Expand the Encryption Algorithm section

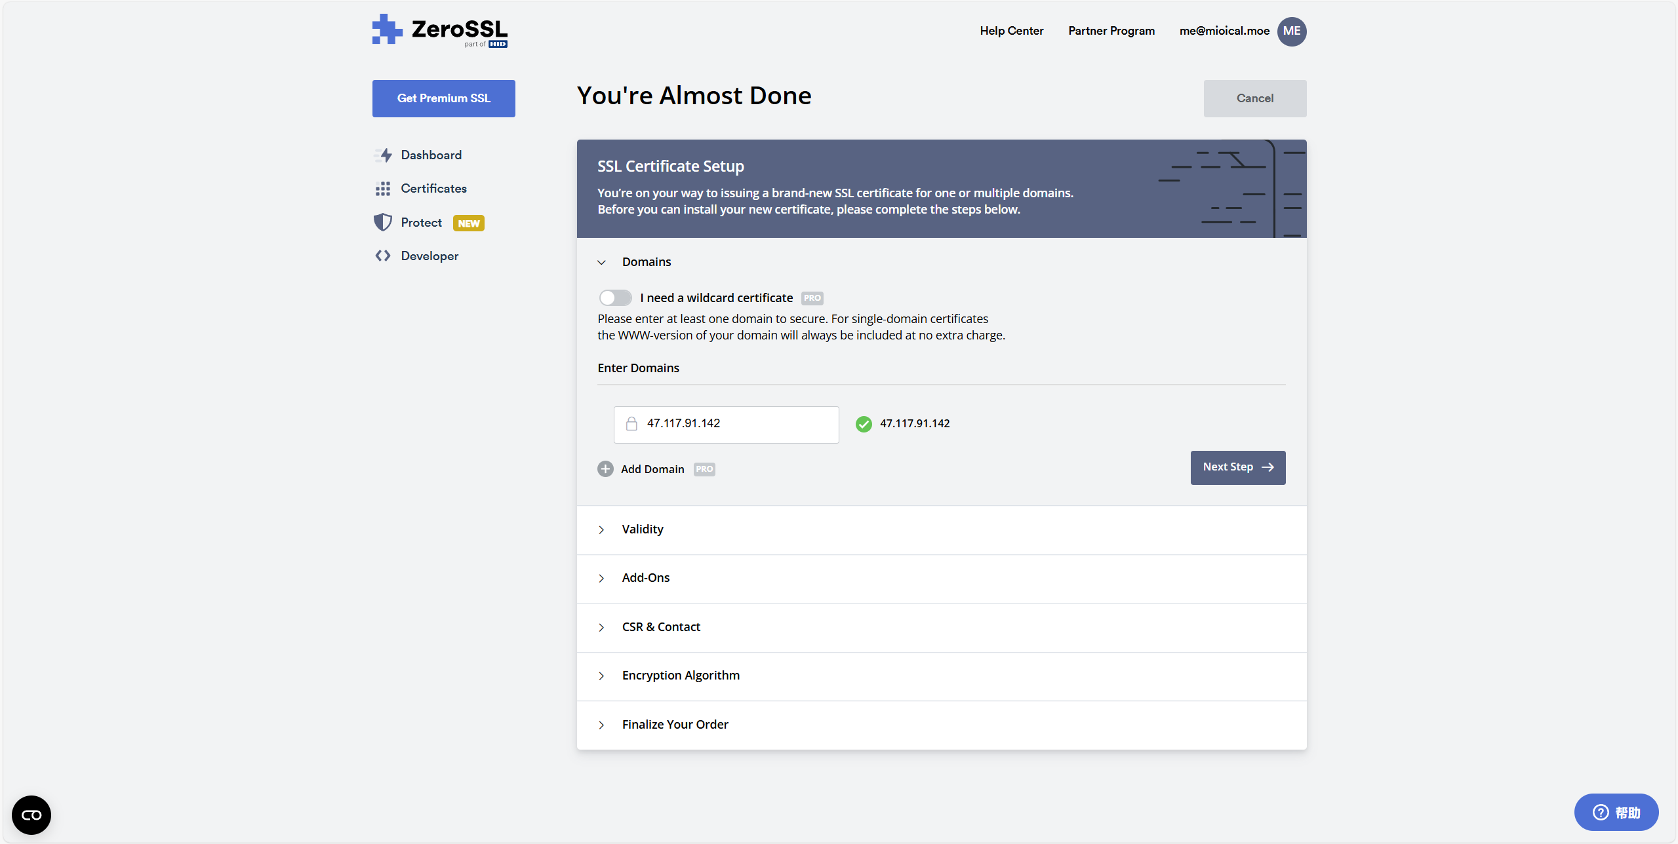click(x=680, y=676)
